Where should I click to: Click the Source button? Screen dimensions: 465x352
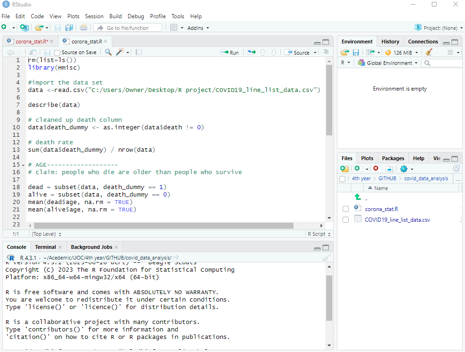(x=297, y=52)
